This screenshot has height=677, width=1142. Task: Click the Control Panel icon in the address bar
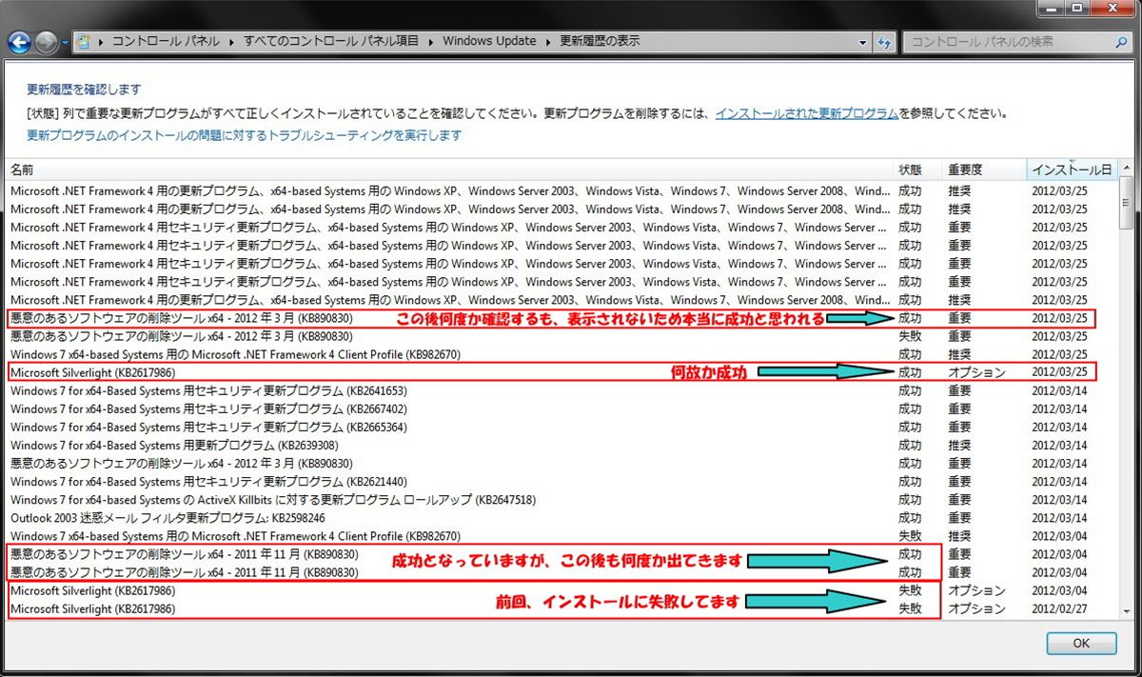click(84, 42)
